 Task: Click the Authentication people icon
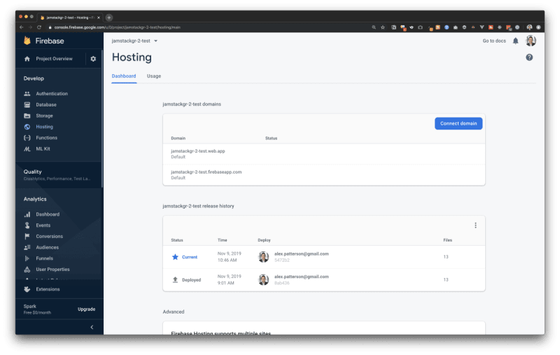click(27, 94)
